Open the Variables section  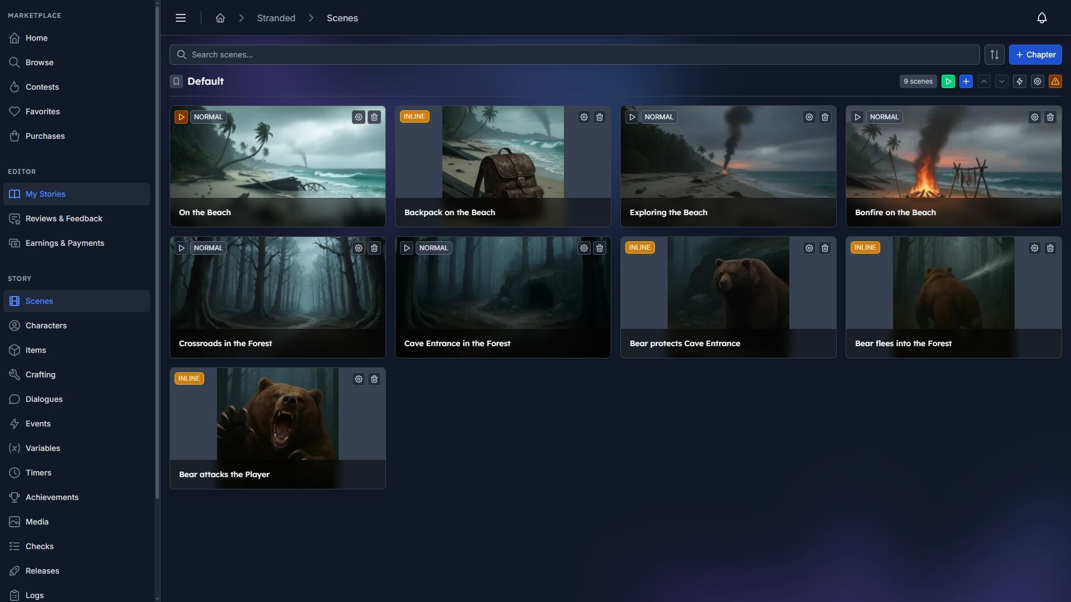(x=42, y=448)
